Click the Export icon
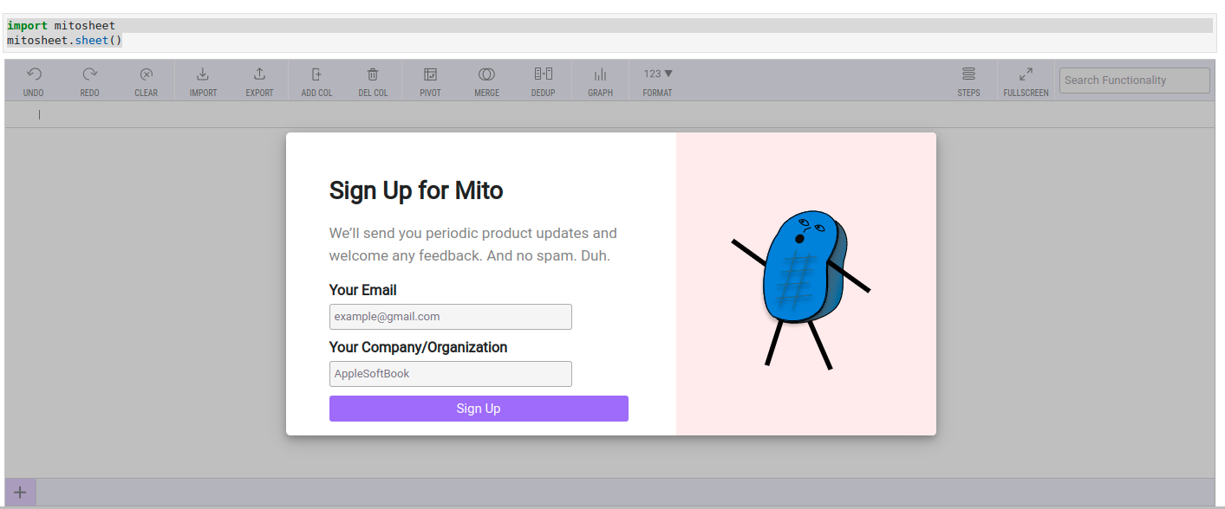This screenshot has height=509, width=1225. pos(259,74)
